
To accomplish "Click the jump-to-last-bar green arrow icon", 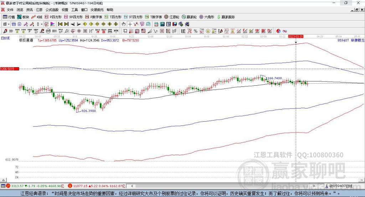I will [66, 24].
